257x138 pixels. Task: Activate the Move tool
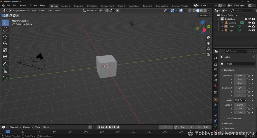click(5, 37)
